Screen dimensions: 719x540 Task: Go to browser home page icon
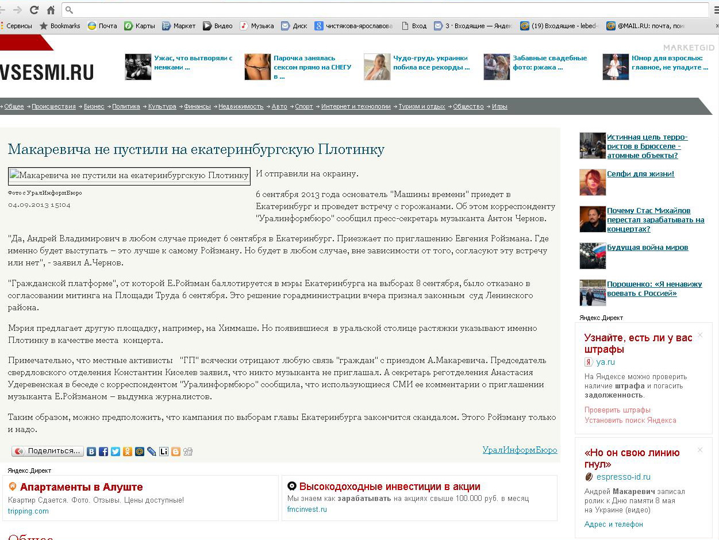(x=51, y=10)
